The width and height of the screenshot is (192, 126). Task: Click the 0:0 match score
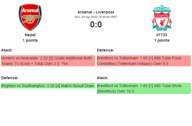96,25
